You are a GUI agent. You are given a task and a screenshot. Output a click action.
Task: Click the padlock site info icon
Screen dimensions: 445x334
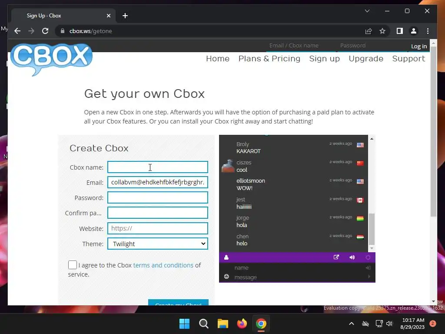point(63,31)
